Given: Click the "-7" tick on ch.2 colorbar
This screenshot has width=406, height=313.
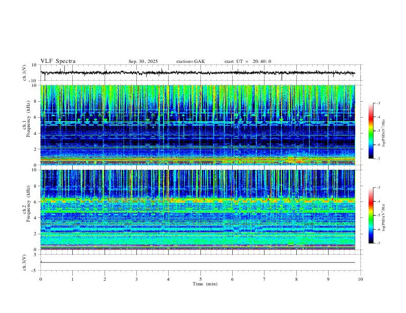Looking at the screenshot, I should point(378,243).
